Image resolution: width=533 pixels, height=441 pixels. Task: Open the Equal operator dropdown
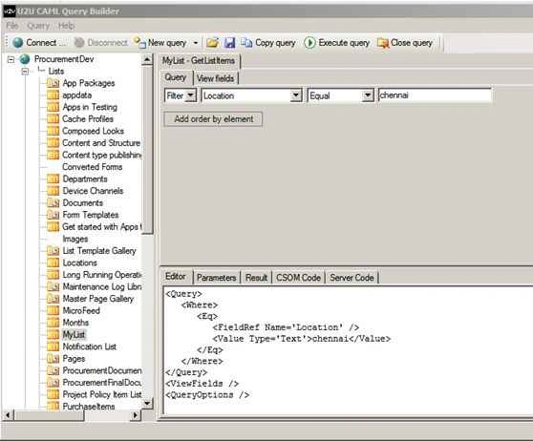click(x=367, y=95)
